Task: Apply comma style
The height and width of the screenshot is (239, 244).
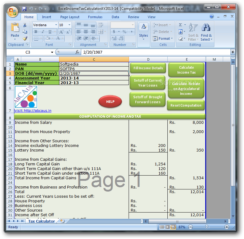Action: coord(132,32)
